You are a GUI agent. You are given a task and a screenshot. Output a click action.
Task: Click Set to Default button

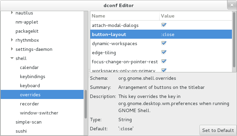[x=218, y=130]
